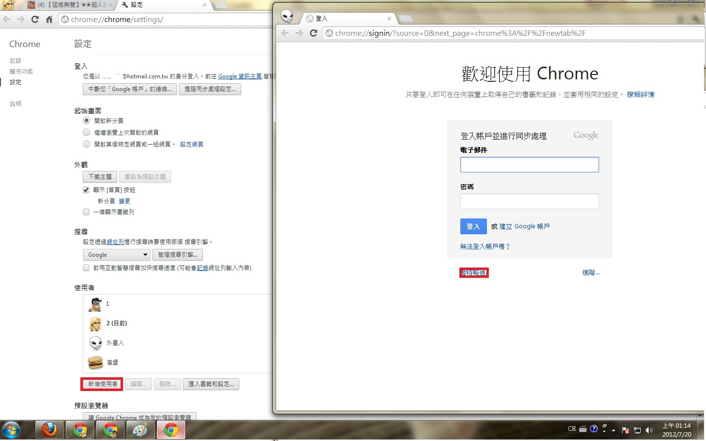
Task: Click the alien avatar next to 外星人 user
Action: click(95, 343)
